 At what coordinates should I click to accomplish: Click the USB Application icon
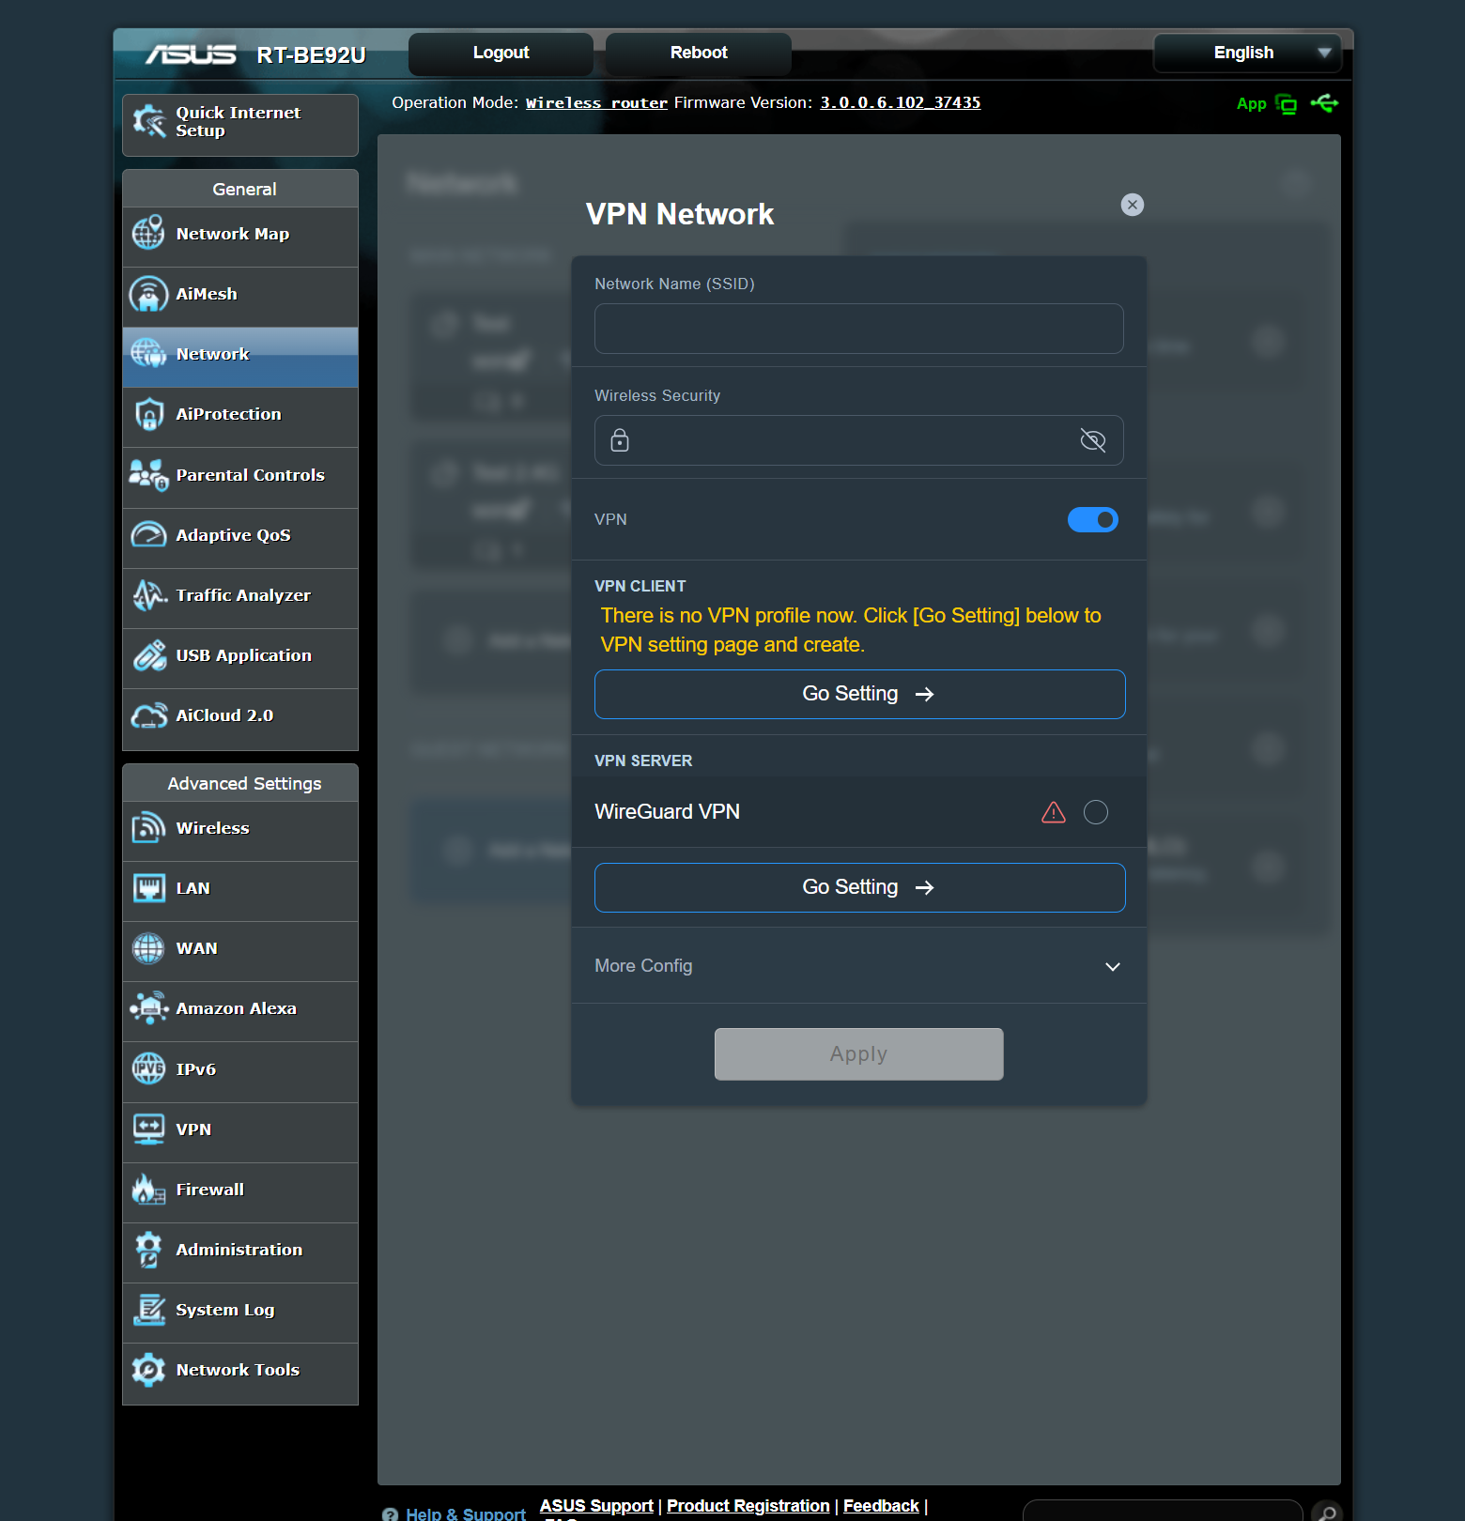[x=148, y=655]
